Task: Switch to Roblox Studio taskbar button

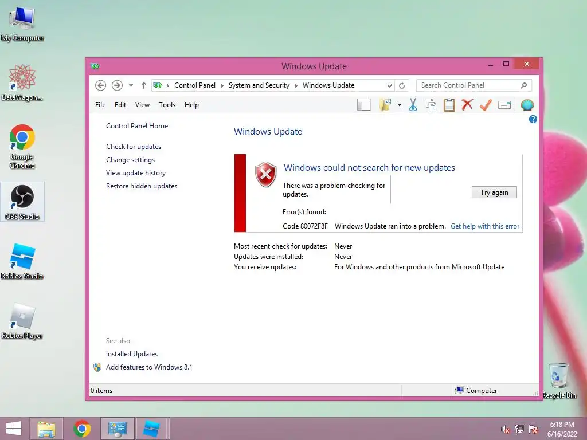Action: coord(152,429)
